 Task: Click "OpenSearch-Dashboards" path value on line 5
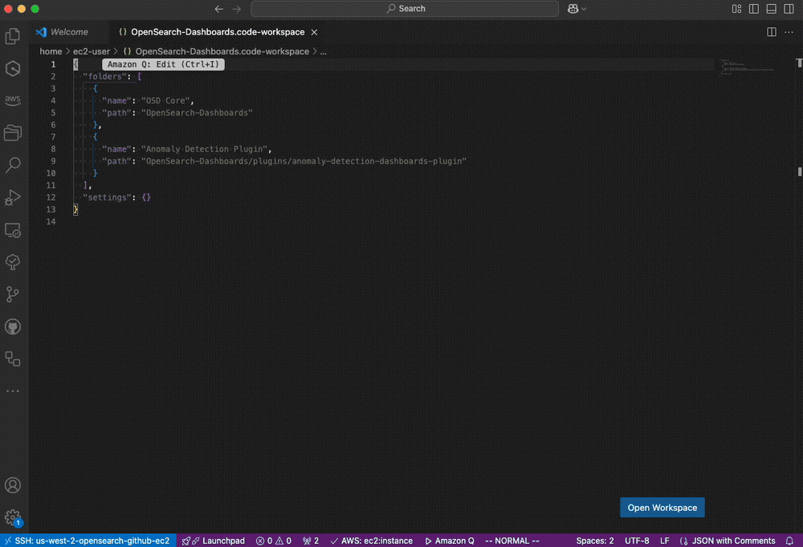[x=198, y=113]
